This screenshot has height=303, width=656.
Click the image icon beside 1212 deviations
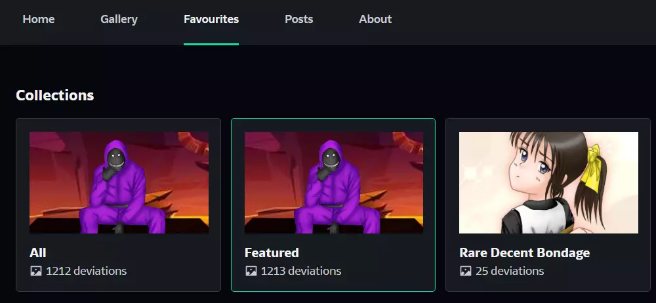point(36,272)
